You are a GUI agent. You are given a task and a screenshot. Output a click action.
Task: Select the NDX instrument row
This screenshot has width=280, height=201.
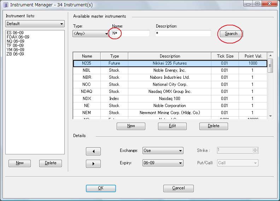tap(170, 99)
